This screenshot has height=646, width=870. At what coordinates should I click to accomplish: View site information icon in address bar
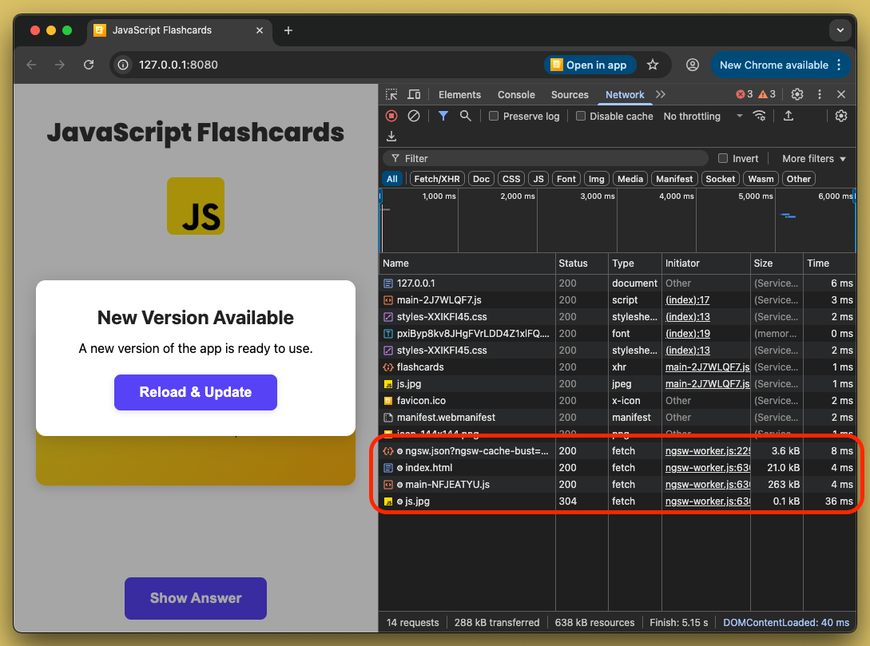(x=123, y=65)
